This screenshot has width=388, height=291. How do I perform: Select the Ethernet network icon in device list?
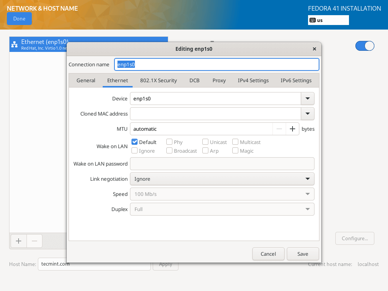click(14, 44)
